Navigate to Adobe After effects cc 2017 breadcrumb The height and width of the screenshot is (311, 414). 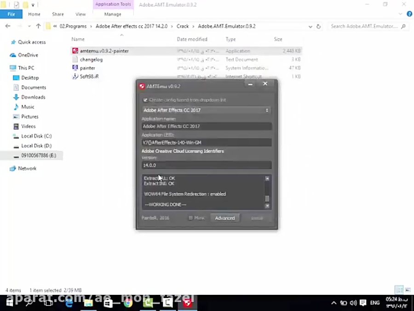(132, 26)
